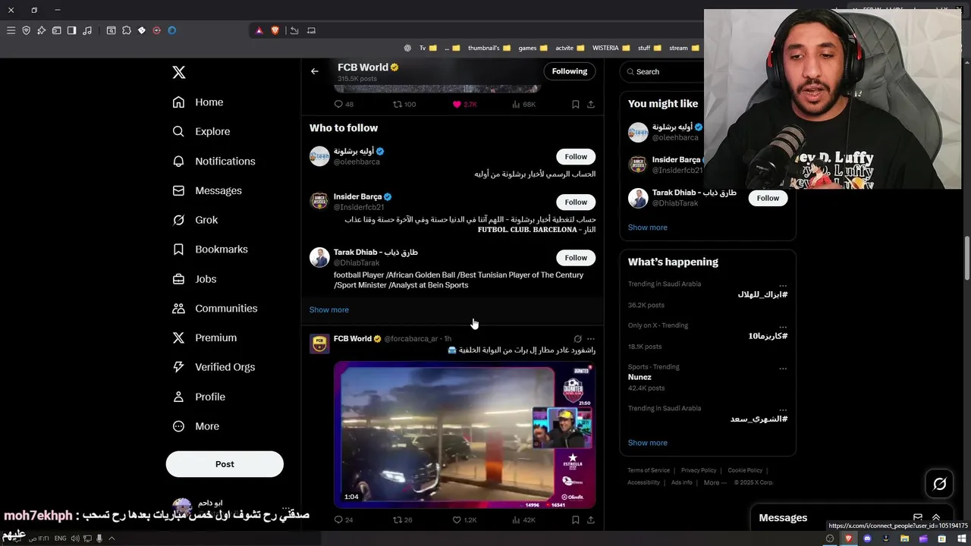Click the Post button
Image resolution: width=971 pixels, height=546 pixels.
tap(225, 464)
